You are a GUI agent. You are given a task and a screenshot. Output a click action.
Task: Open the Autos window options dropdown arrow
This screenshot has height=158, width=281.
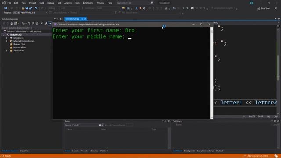pyautogui.click(x=163, y=121)
